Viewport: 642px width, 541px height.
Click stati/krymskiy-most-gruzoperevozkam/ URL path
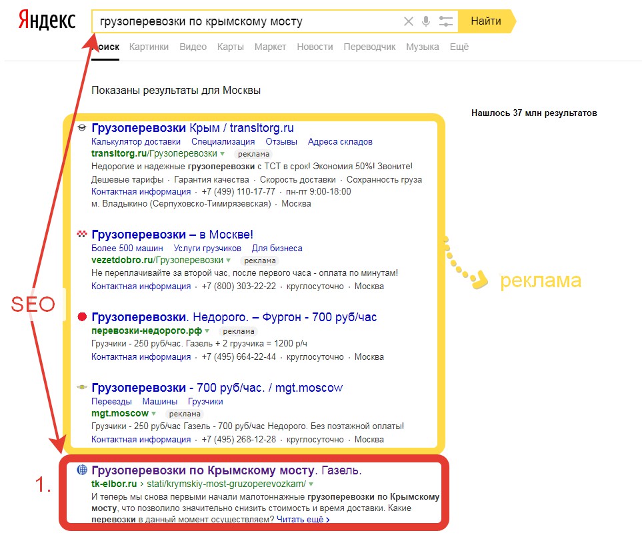[x=227, y=484]
